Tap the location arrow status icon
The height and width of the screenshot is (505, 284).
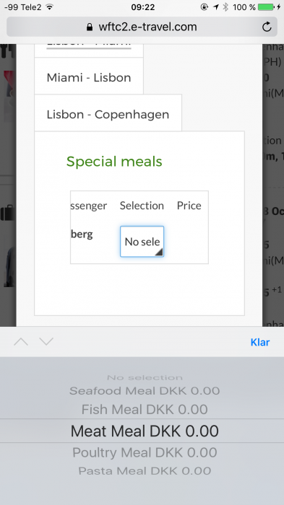216,6
